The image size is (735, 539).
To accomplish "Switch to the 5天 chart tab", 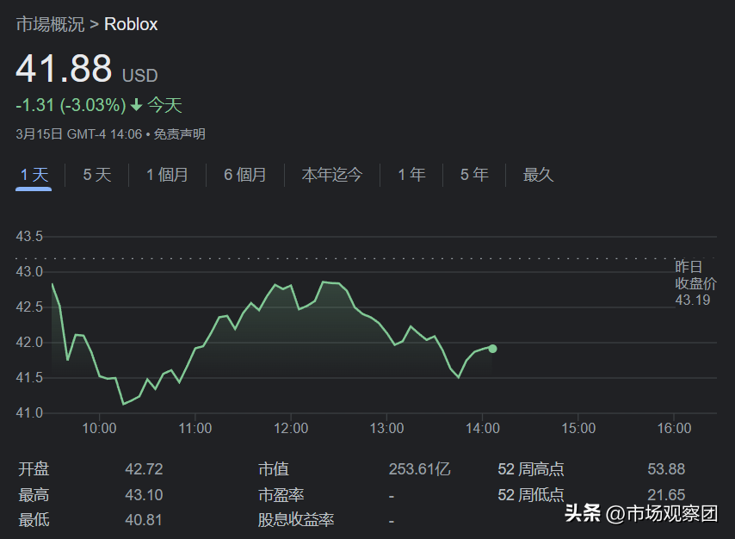I will 97,175.
